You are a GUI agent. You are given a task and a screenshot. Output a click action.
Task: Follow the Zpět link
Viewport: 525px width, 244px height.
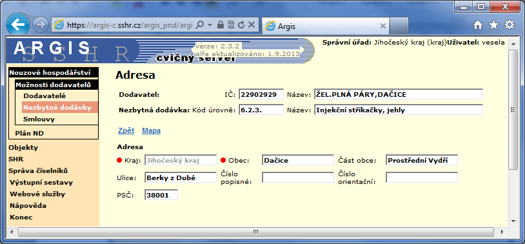tap(126, 130)
